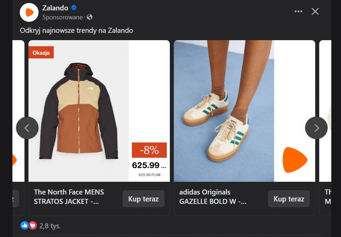Open the 2,8 tys. reactions count
The height and width of the screenshot is (237, 341).
[50, 226]
